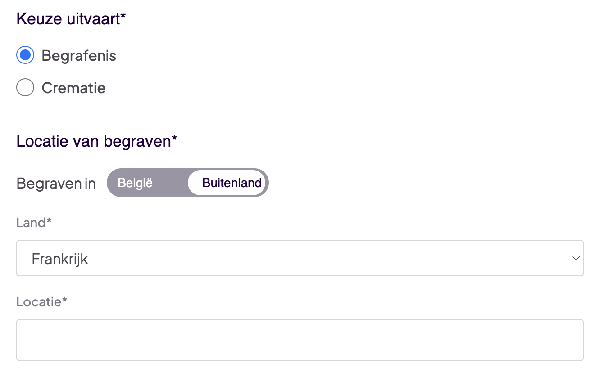The image size is (600, 377).
Task: Click the Locatie field label
Action: 41,301
